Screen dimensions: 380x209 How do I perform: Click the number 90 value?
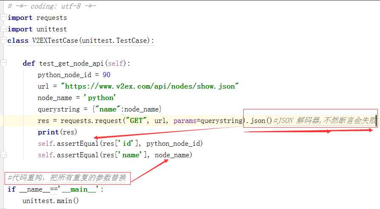(x=107, y=75)
